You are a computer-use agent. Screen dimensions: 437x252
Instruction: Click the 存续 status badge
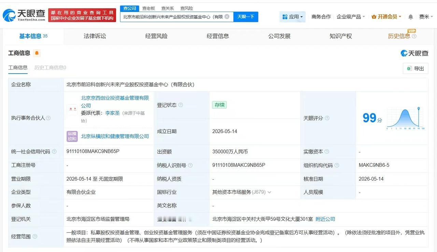point(219,105)
